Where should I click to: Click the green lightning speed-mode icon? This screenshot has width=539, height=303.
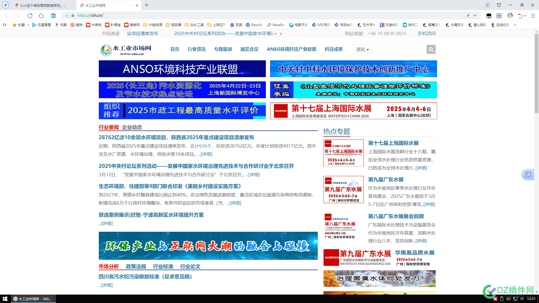tap(468, 15)
